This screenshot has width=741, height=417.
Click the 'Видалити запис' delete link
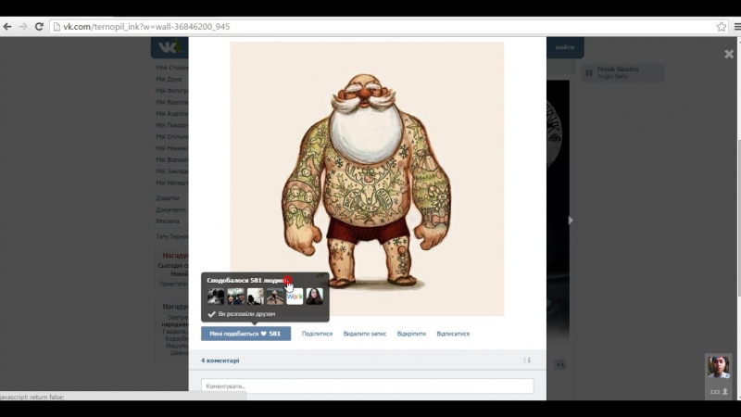(x=364, y=334)
